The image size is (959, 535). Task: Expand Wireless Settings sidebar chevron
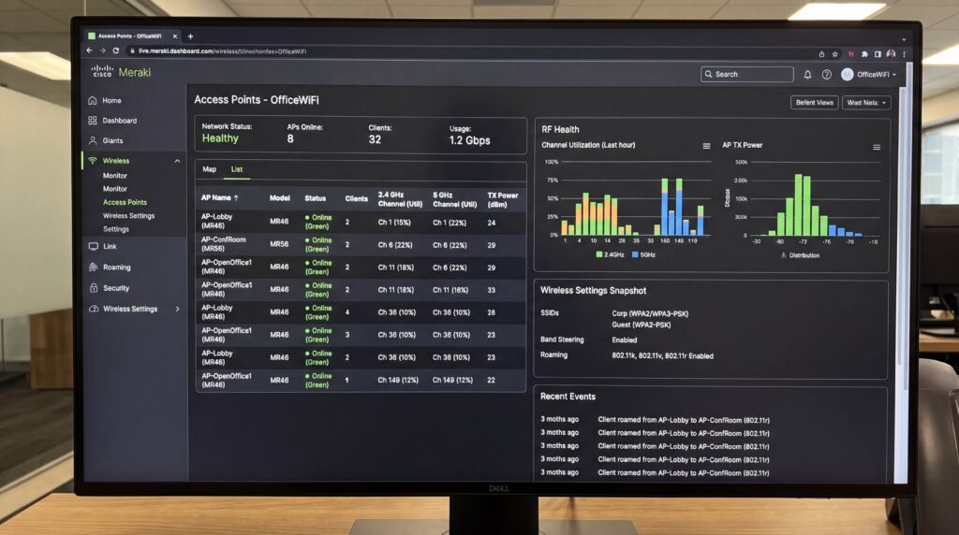177,309
